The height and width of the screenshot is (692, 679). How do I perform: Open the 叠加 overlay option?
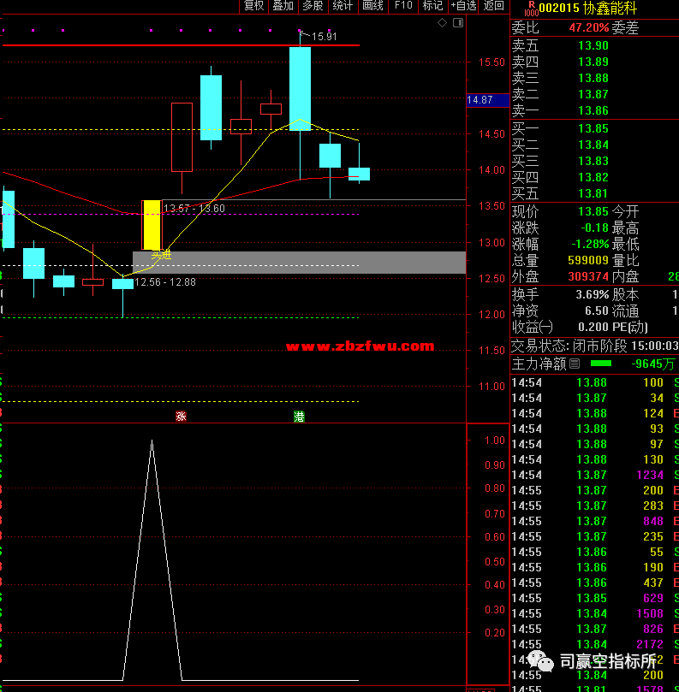(x=283, y=6)
